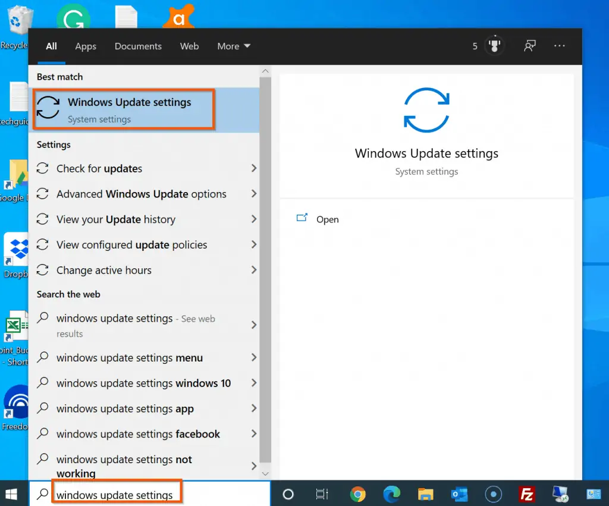Open Outlook from the taskbar
This screenshot has width=609, height=506.
pos(459,494)
